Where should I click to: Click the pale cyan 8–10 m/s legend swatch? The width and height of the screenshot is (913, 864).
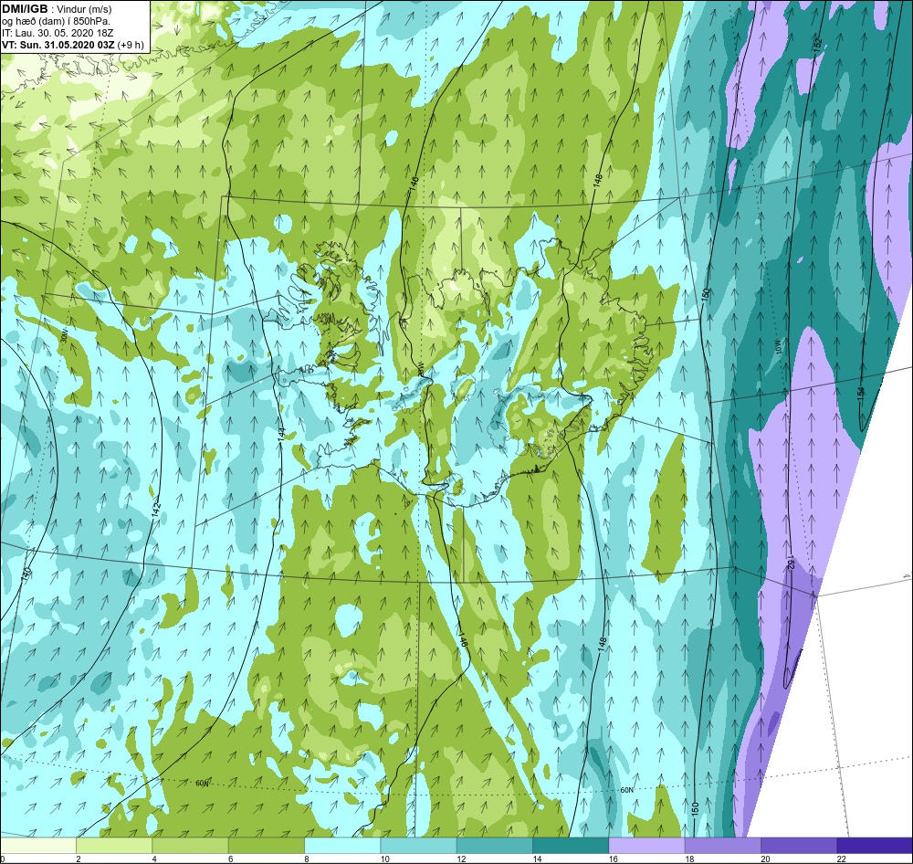point(342,845)
